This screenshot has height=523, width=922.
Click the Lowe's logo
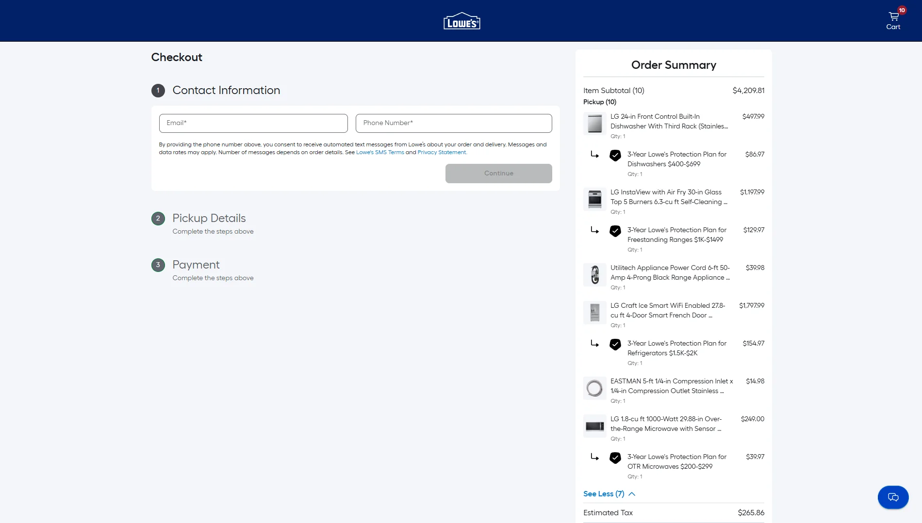click(461, 21)
